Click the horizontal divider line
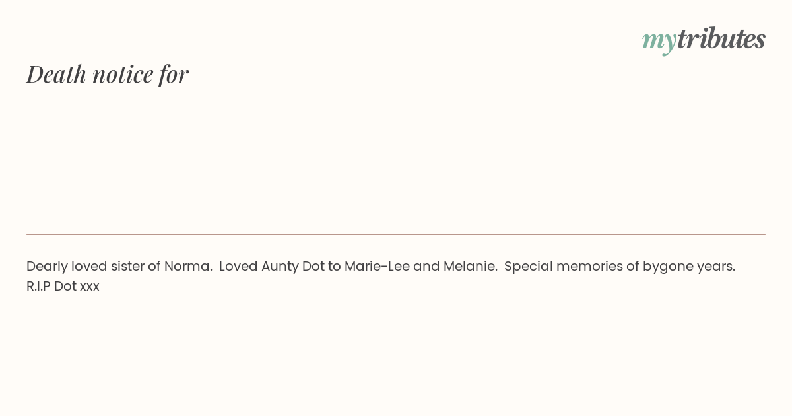This screenshot has width=792, height=416. 396,234
